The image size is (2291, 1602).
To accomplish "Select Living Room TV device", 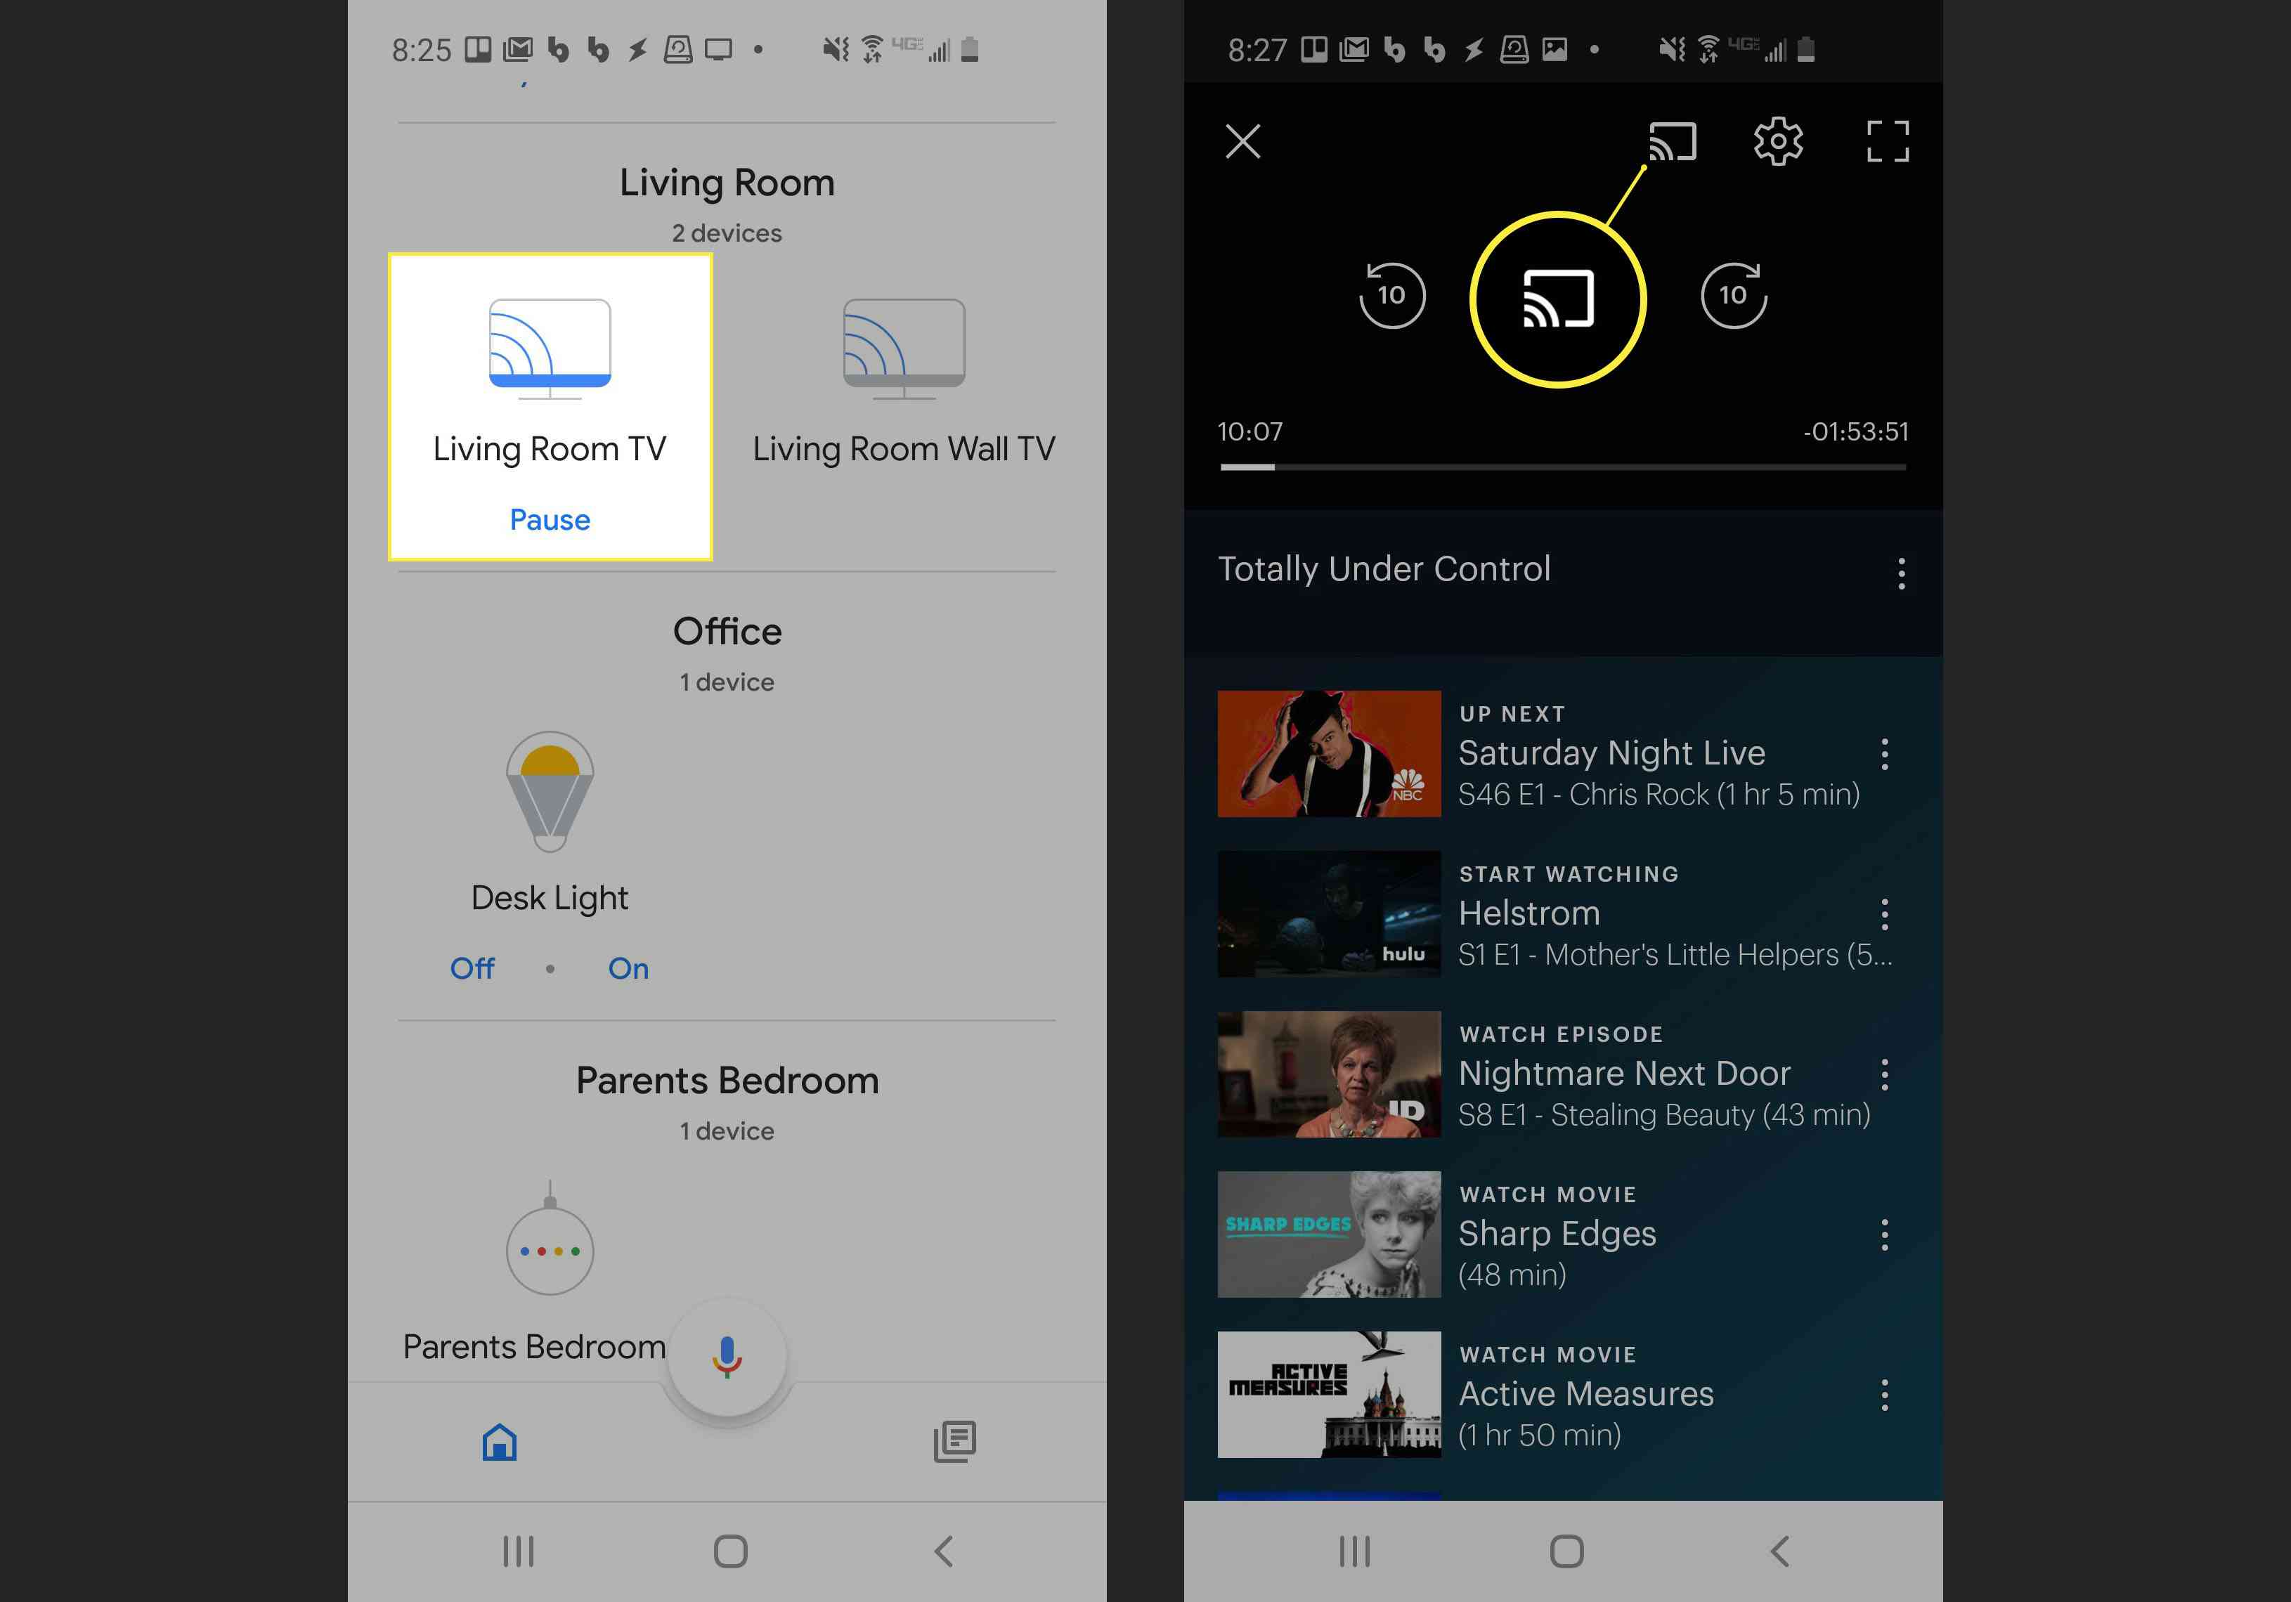I will (x=550, y=383).
